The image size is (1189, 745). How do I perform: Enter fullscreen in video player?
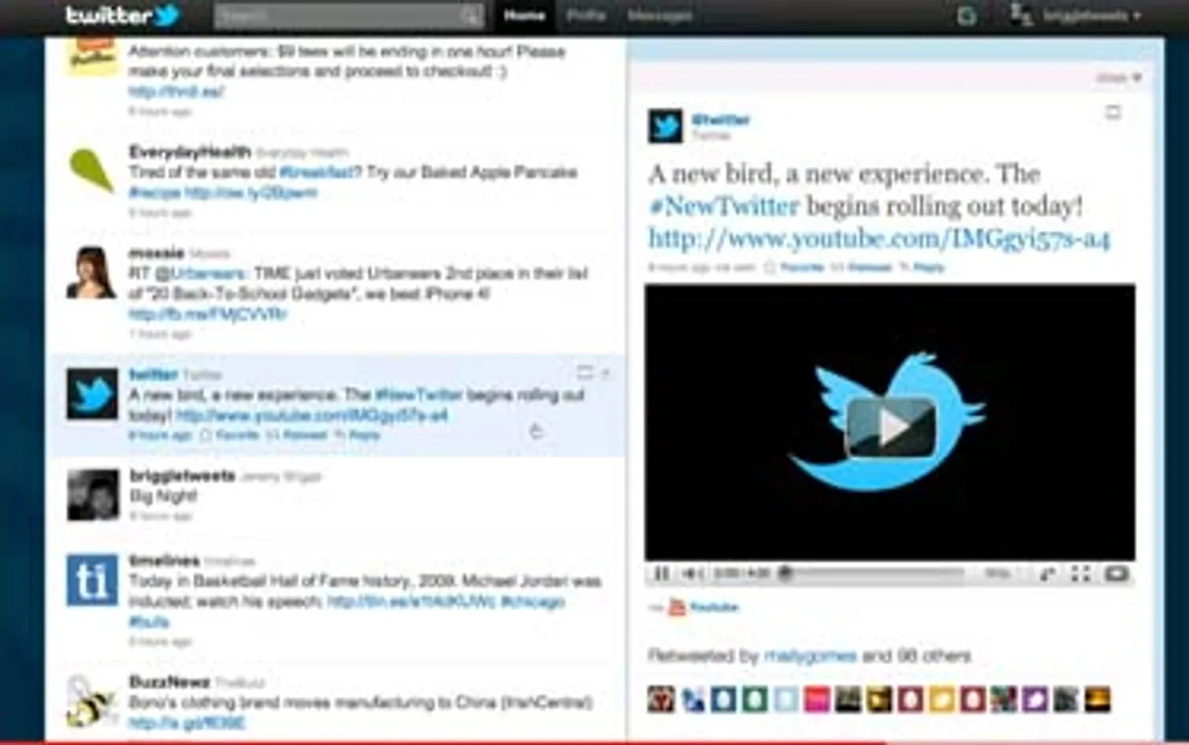(x=1080, y=574)
